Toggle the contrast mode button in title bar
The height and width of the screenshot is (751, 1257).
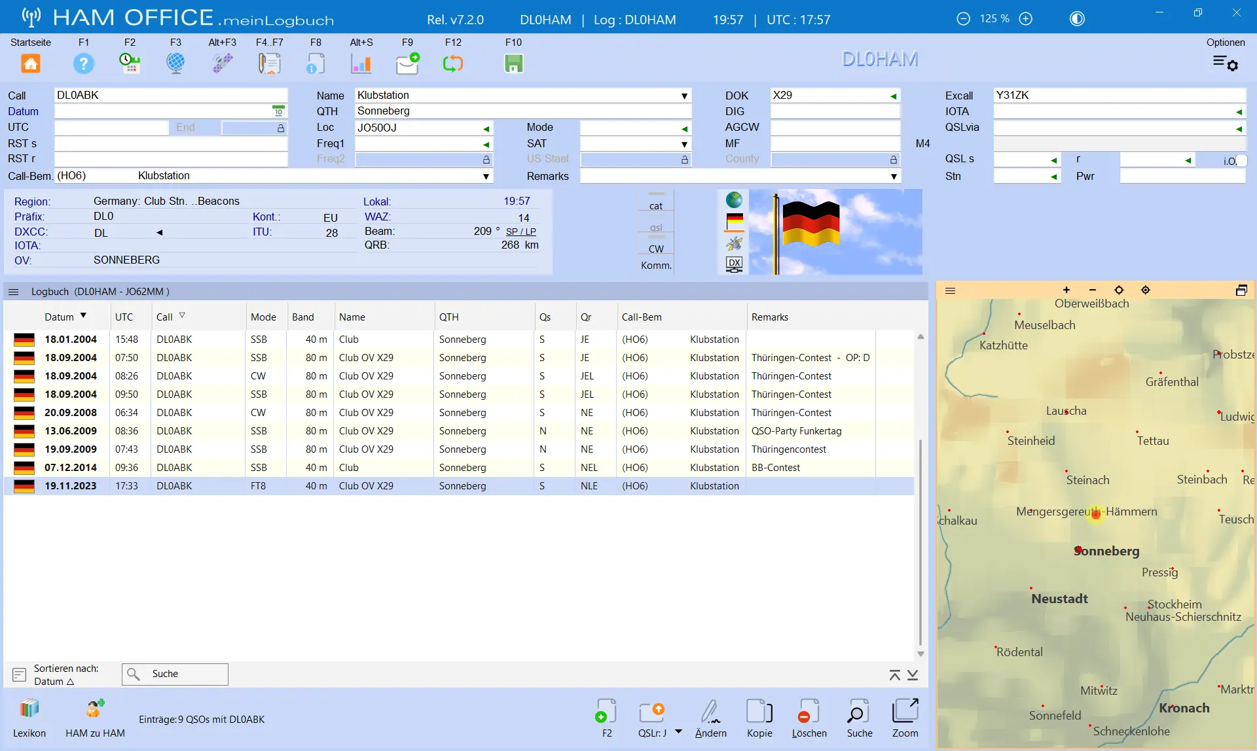[1077, 19]
